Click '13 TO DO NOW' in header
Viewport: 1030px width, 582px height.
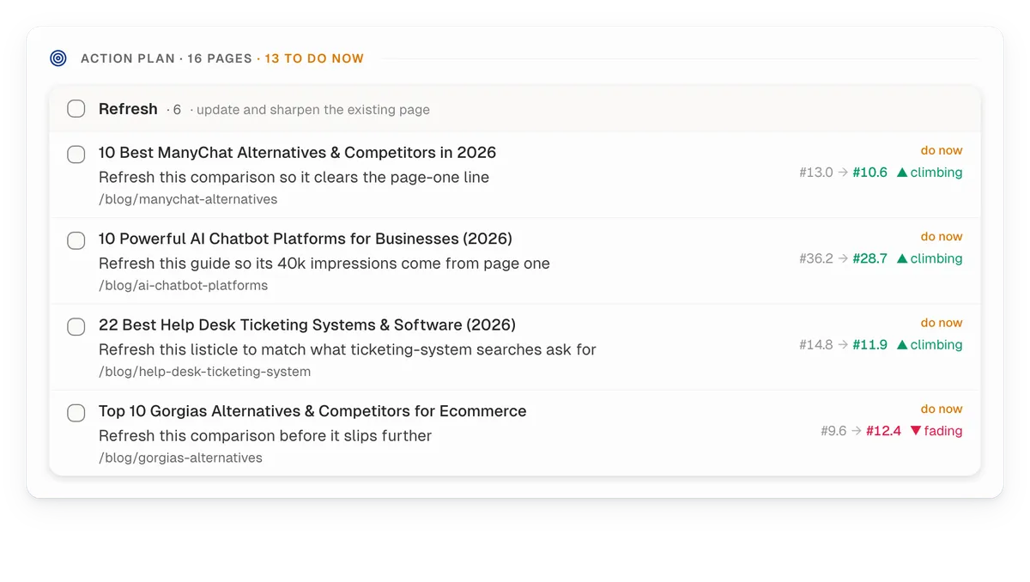(x=314, y=58)
